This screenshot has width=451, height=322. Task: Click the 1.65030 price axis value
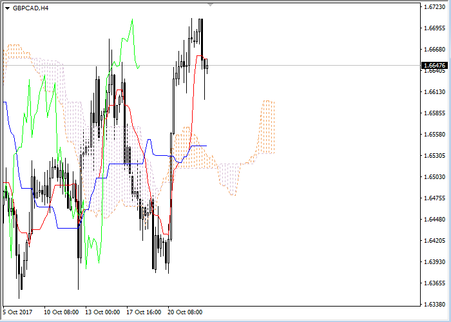(434, 177)
